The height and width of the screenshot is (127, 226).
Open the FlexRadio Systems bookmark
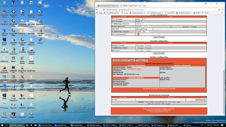pyautogui.click(x=183, y=13)
